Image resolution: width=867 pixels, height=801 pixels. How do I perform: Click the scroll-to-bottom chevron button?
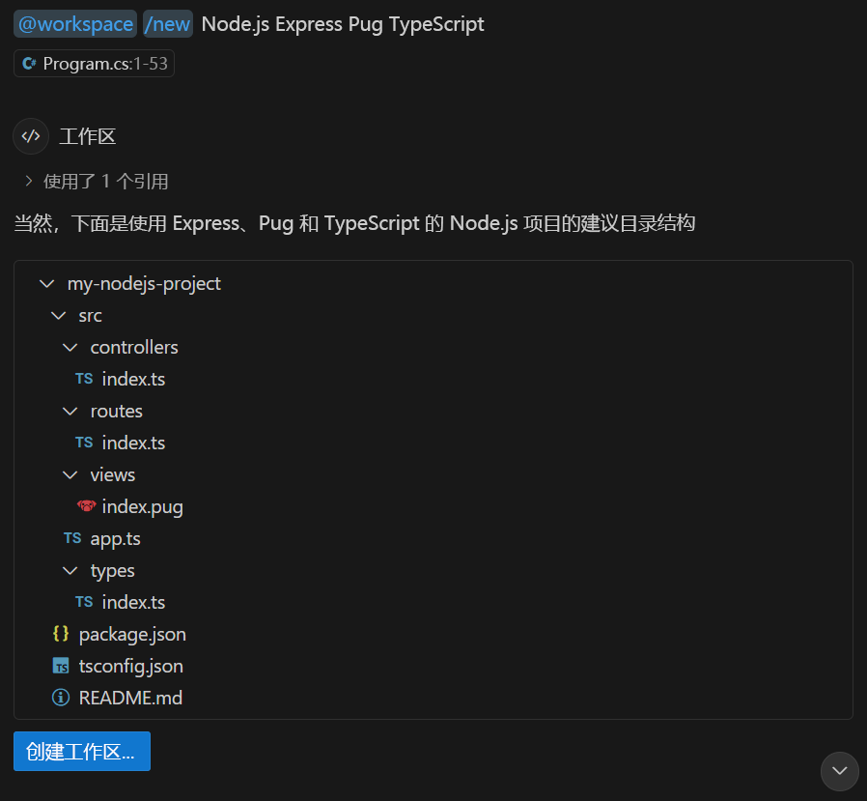(x=839, y=771)
